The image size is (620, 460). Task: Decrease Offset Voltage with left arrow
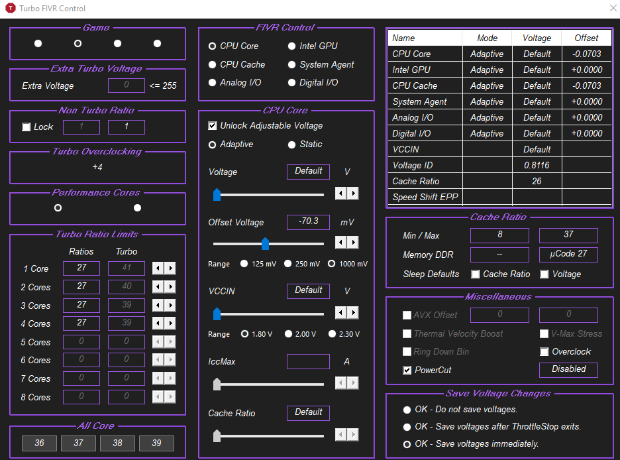tap(340, 242)
